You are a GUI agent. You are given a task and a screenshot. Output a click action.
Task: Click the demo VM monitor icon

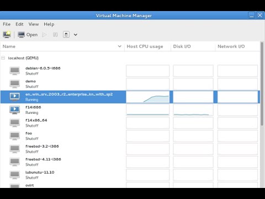(15, 84)
